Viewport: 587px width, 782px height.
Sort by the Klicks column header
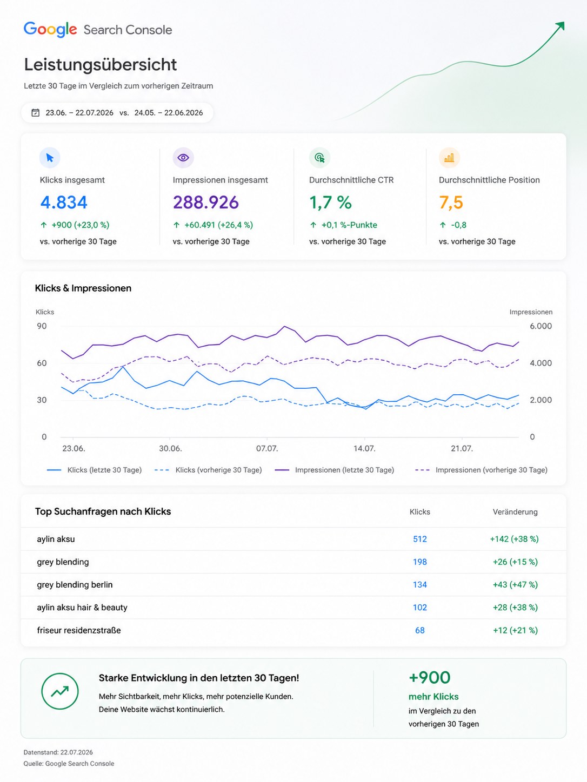[420, 512]
